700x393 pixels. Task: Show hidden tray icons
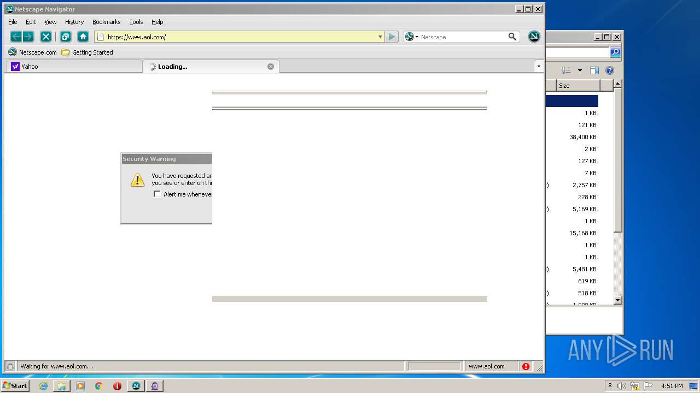(x=610, y=385)
